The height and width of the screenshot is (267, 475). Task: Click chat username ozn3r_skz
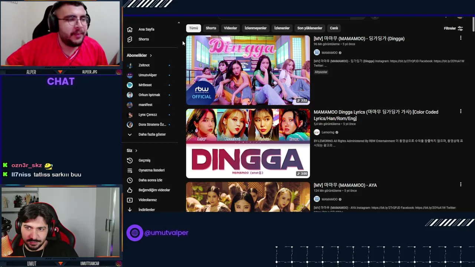point(27,165)
